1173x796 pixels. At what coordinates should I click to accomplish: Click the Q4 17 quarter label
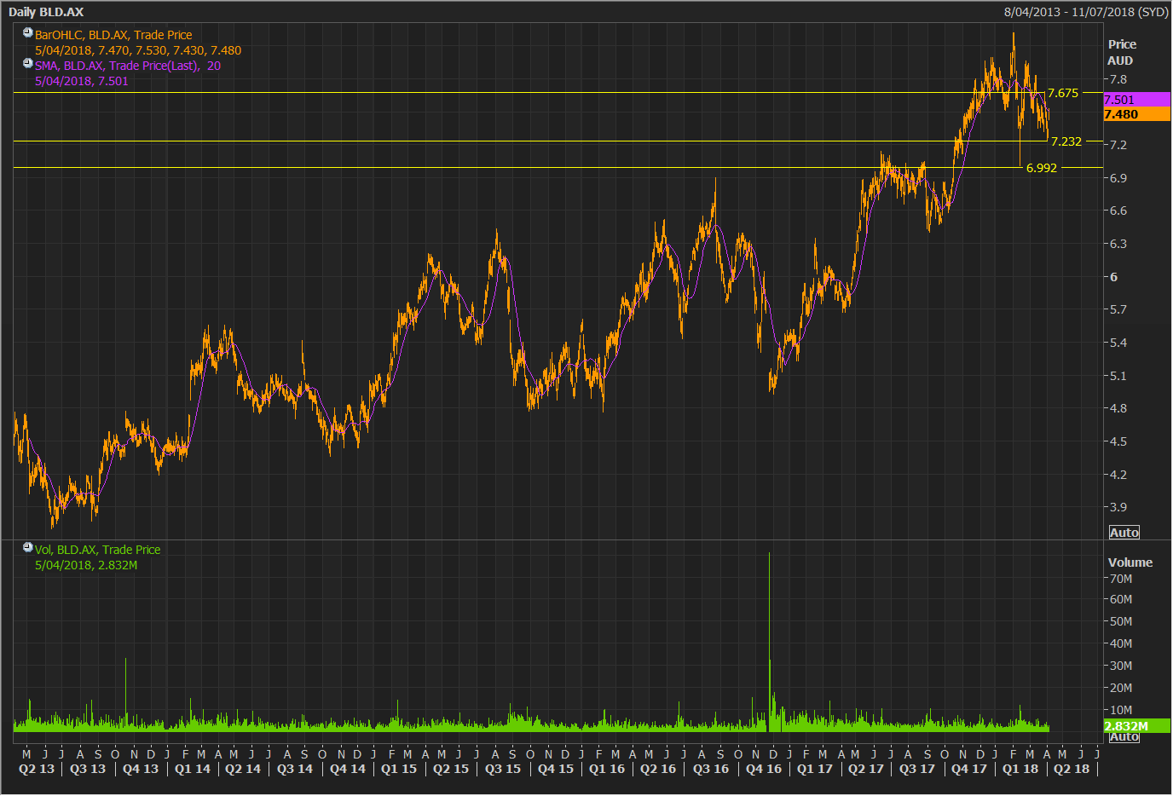click(969, 769)
